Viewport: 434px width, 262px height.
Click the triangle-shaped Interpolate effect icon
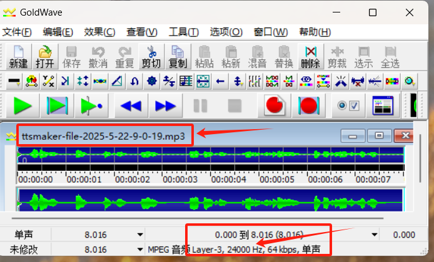[x=117, y=82]
